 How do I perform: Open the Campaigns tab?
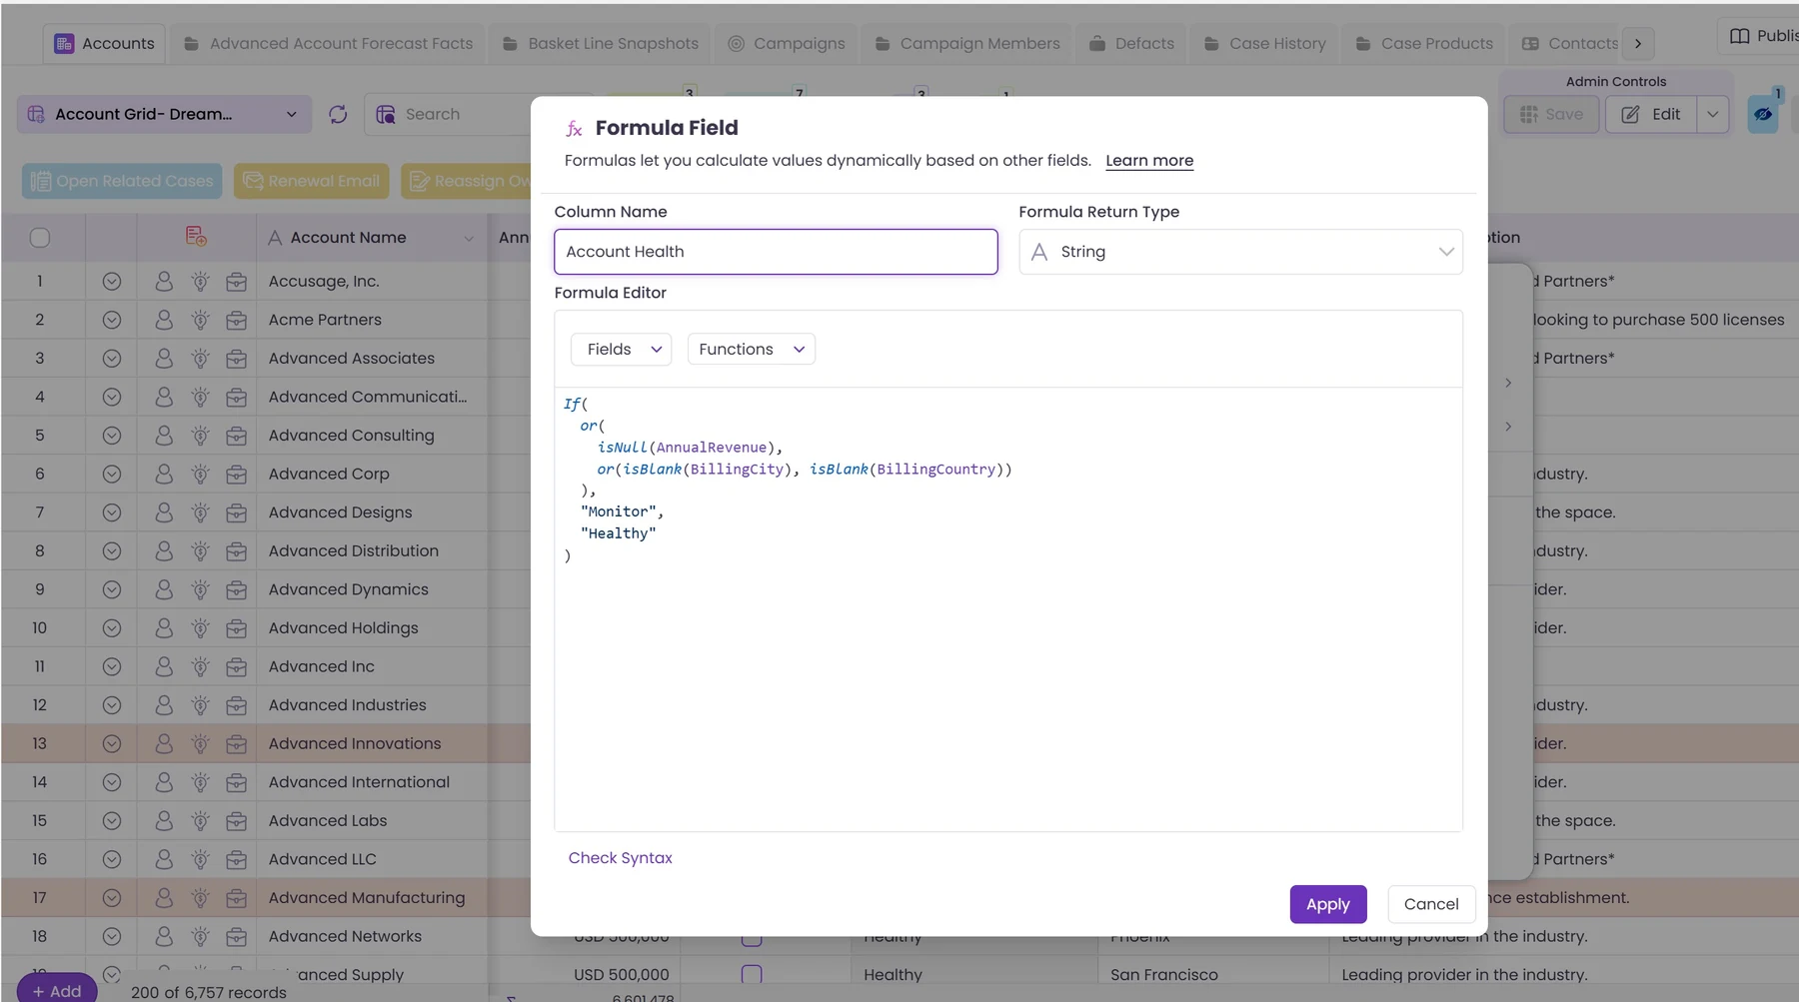[787, 44]
